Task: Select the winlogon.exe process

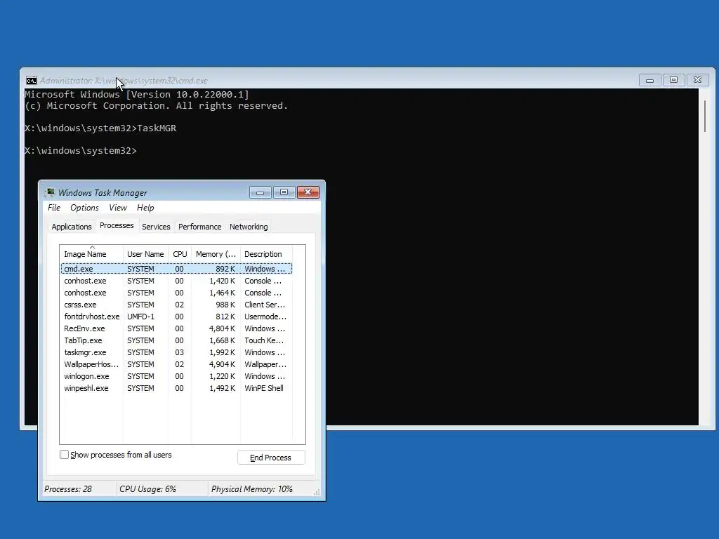Action: click(176, 376)
